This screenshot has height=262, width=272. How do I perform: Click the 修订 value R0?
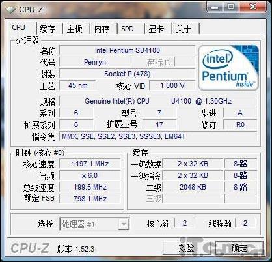pyautogui.click(x=240, y=124)
